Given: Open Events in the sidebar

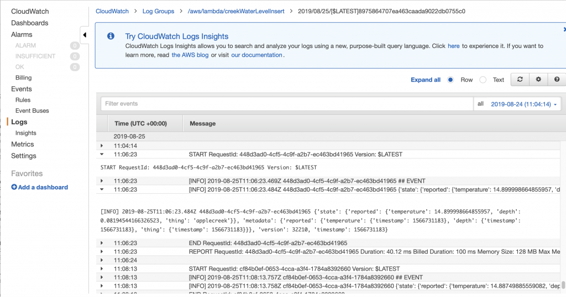Looking at the screenshot, I should click(x=22, y=89).
